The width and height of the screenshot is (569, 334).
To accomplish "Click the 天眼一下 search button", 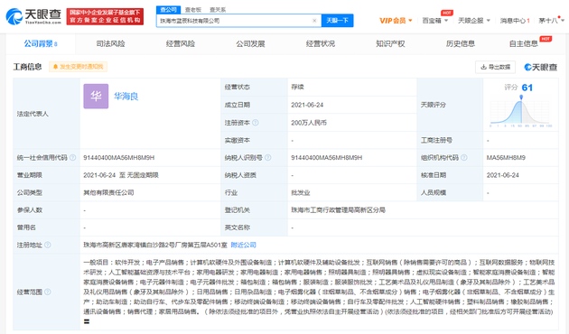I will pyautogui.click(x=338, y=21).
